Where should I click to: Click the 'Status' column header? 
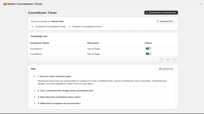[x=148, y=43]
